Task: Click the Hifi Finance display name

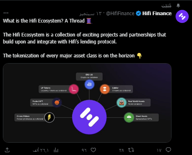Action: pyautogui.click(x=157, y=14)
